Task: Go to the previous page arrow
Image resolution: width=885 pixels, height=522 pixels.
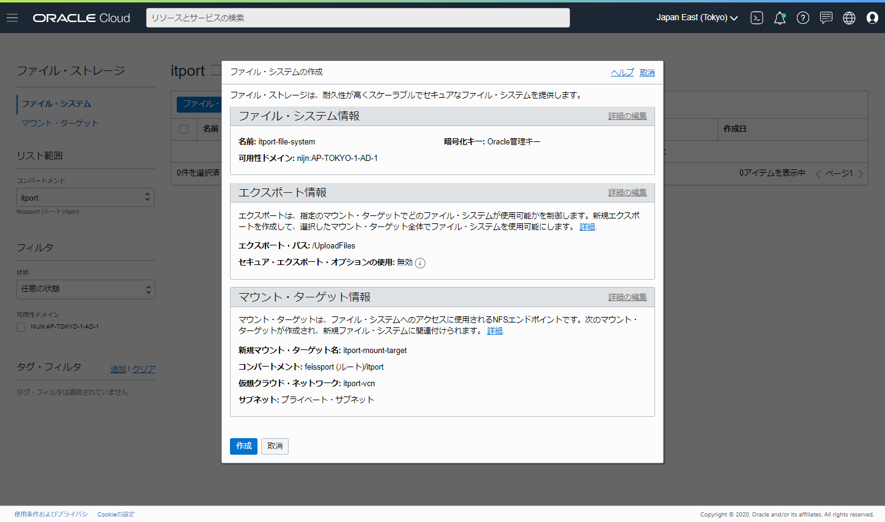Action: coord(818,174)
